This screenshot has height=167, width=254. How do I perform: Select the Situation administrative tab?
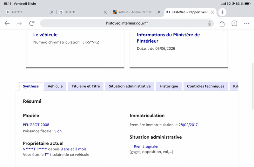130,86
